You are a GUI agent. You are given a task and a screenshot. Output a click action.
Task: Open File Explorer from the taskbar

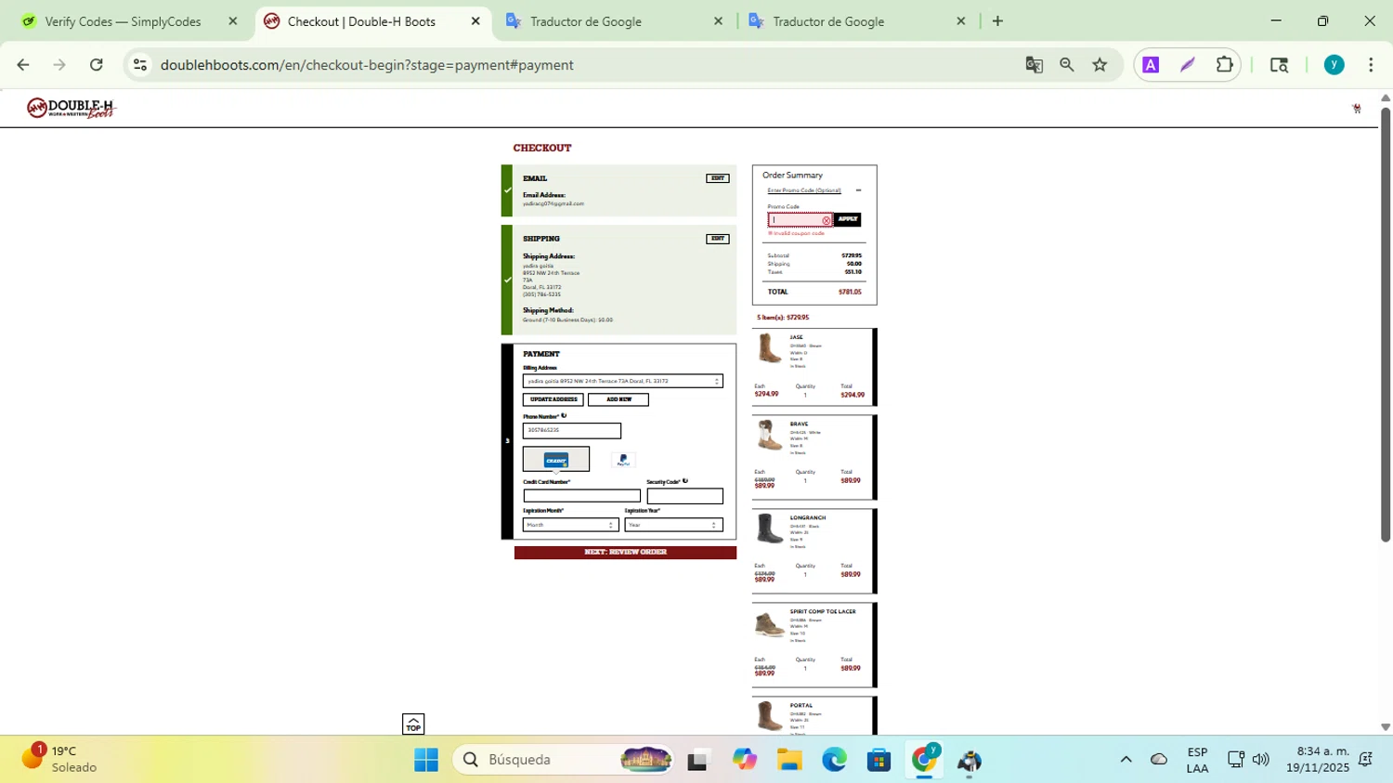(x=789, y=760)
